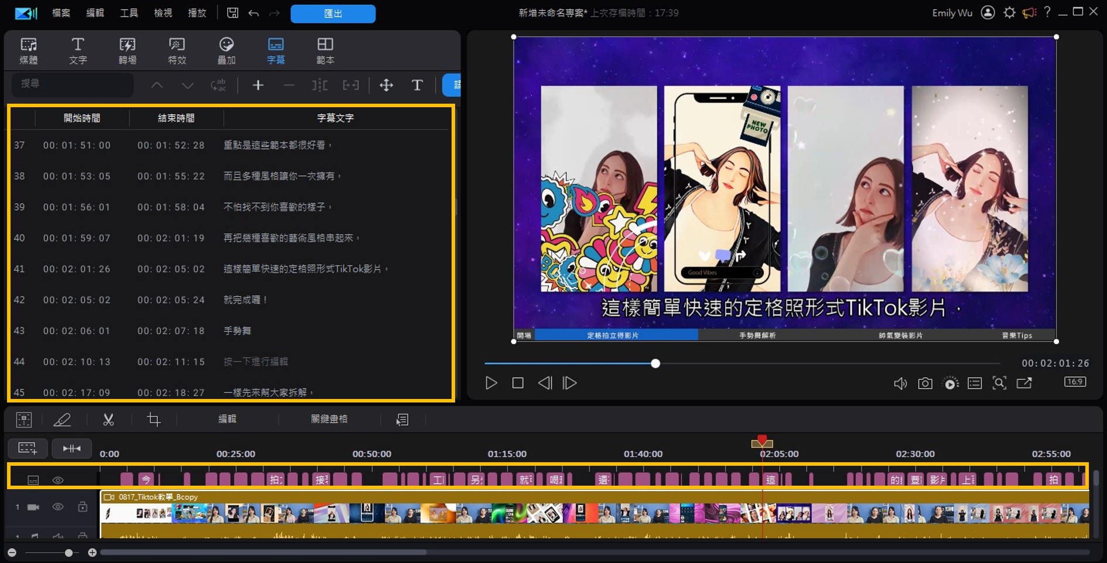Open the 媒體 (Media) panel
The height and width of the screenshot is (563, 1107).
coord(29,50)
